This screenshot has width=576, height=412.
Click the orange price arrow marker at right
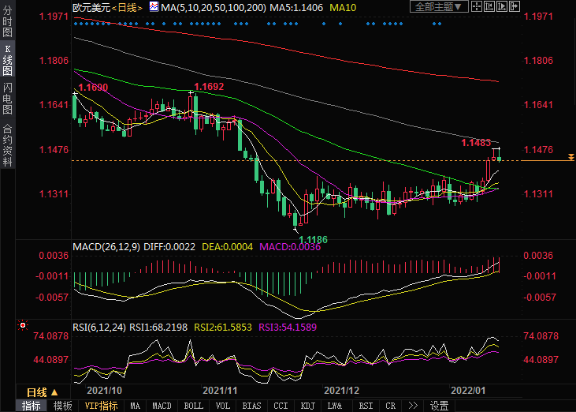pos(570,160)
